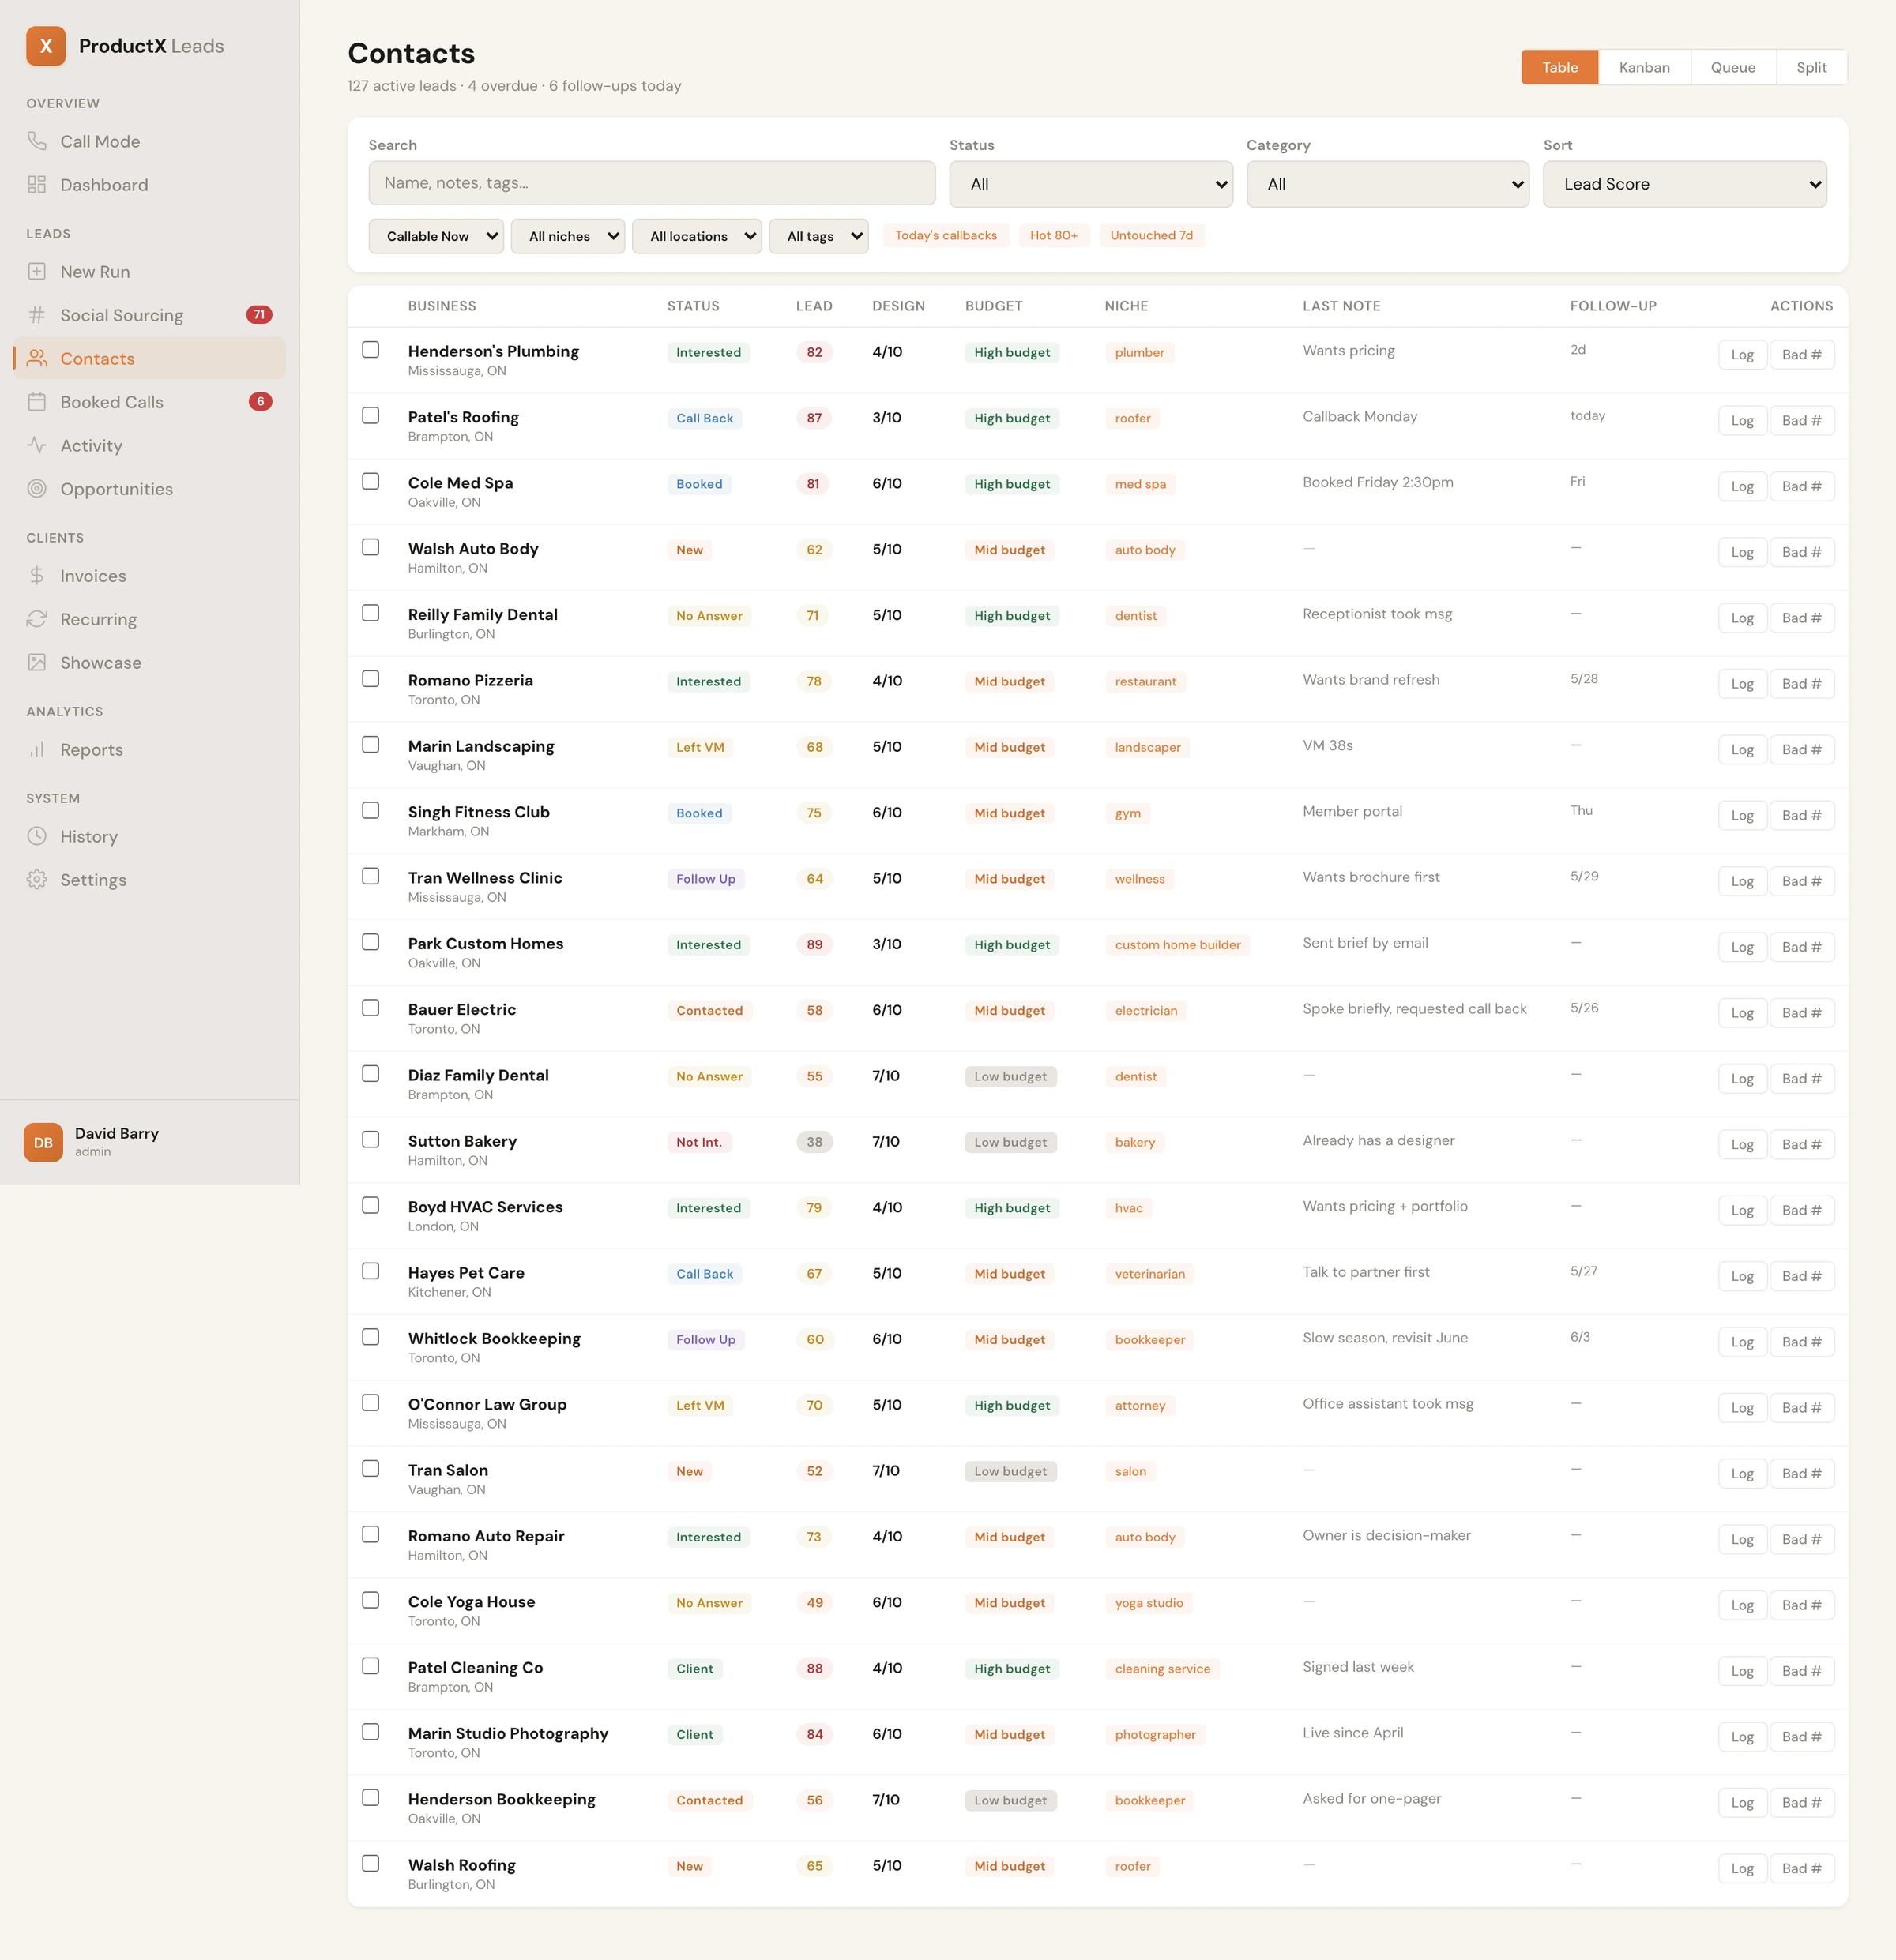Apply the Untouched 7d quick filter
The width and height of the screenshot is (1896, 1960).
point(1152,236)
